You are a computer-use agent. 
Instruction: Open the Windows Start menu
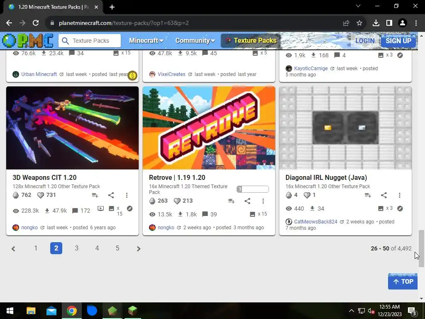click(10, 311)
